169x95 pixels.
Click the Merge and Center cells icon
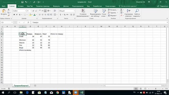point(55,15)
